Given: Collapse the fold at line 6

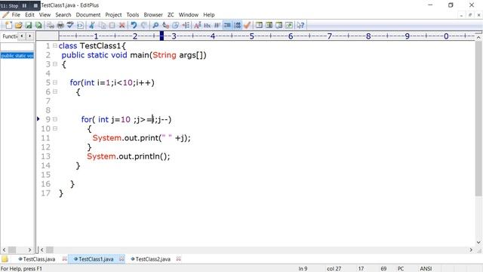Looking at the screenshot, I should click(x=55, y=91).
